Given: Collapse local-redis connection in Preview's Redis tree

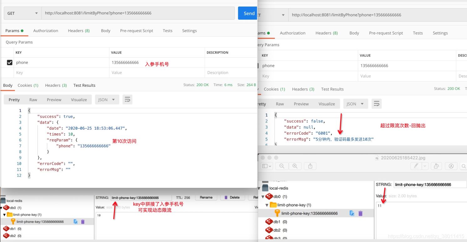Looking at the screenshot, I should click(259, 188).
